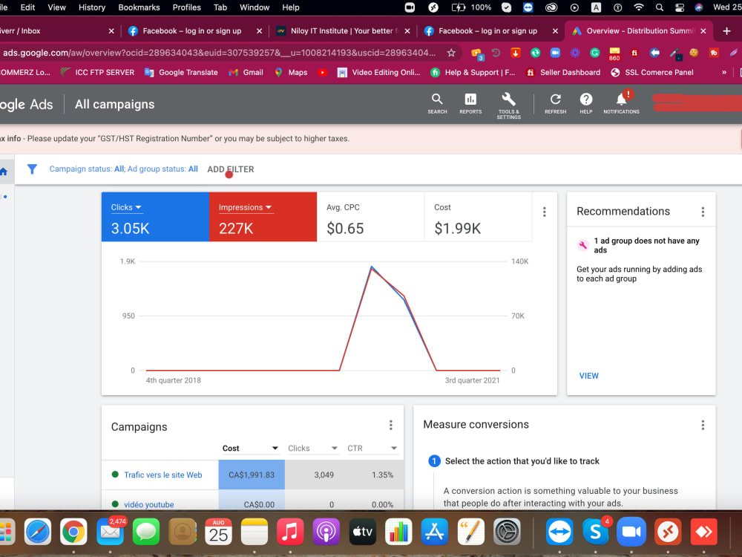The image size is (742, 557).
Task: Click the 1.35% CTR value
Action: click(x=382, y=475)
